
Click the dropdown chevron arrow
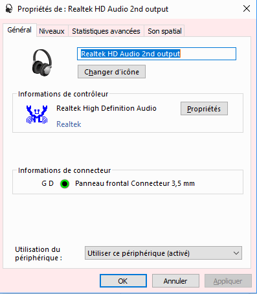click(x=236, y=253)
